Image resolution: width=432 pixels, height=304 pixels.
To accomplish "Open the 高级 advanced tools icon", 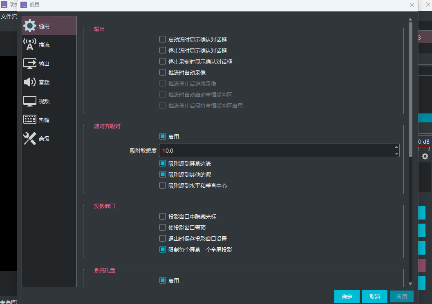I will click(30, 139).
